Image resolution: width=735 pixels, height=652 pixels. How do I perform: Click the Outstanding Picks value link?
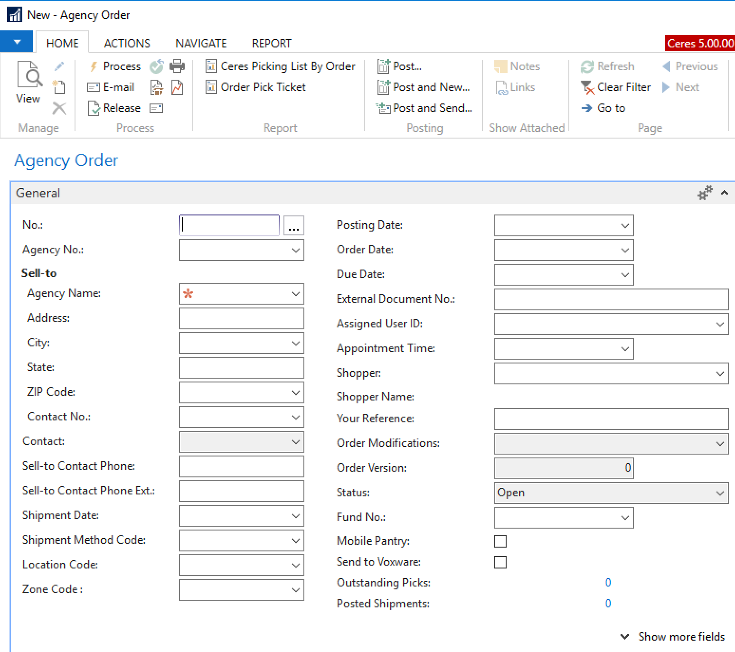tap(608, 582)
